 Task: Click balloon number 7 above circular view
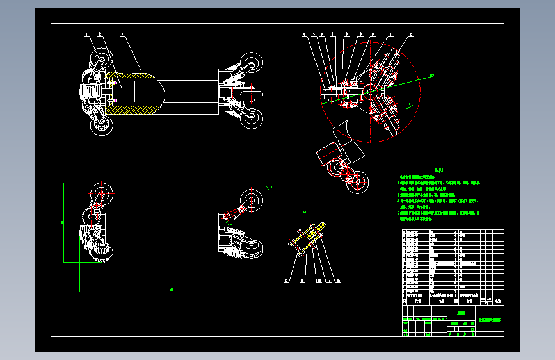pyautogui.click(x=332, y=35)
